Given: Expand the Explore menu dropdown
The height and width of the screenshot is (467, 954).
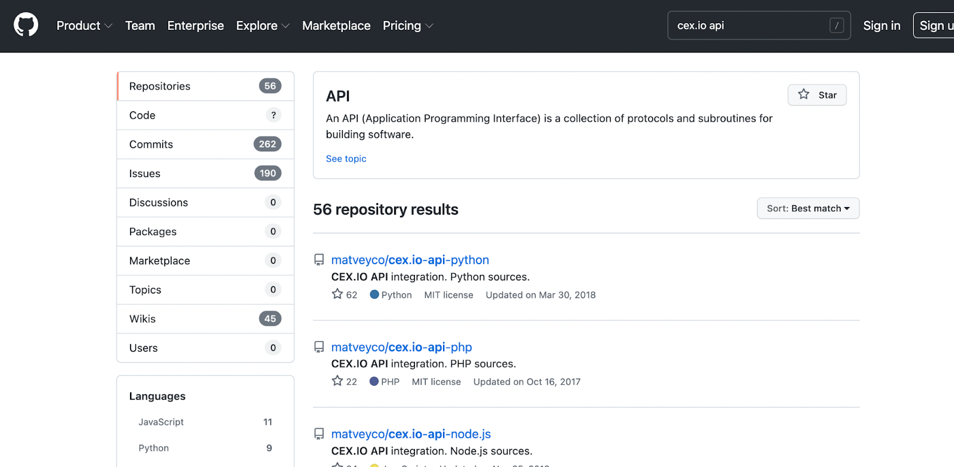Looking at the screenshot, I should coord(262,26).
